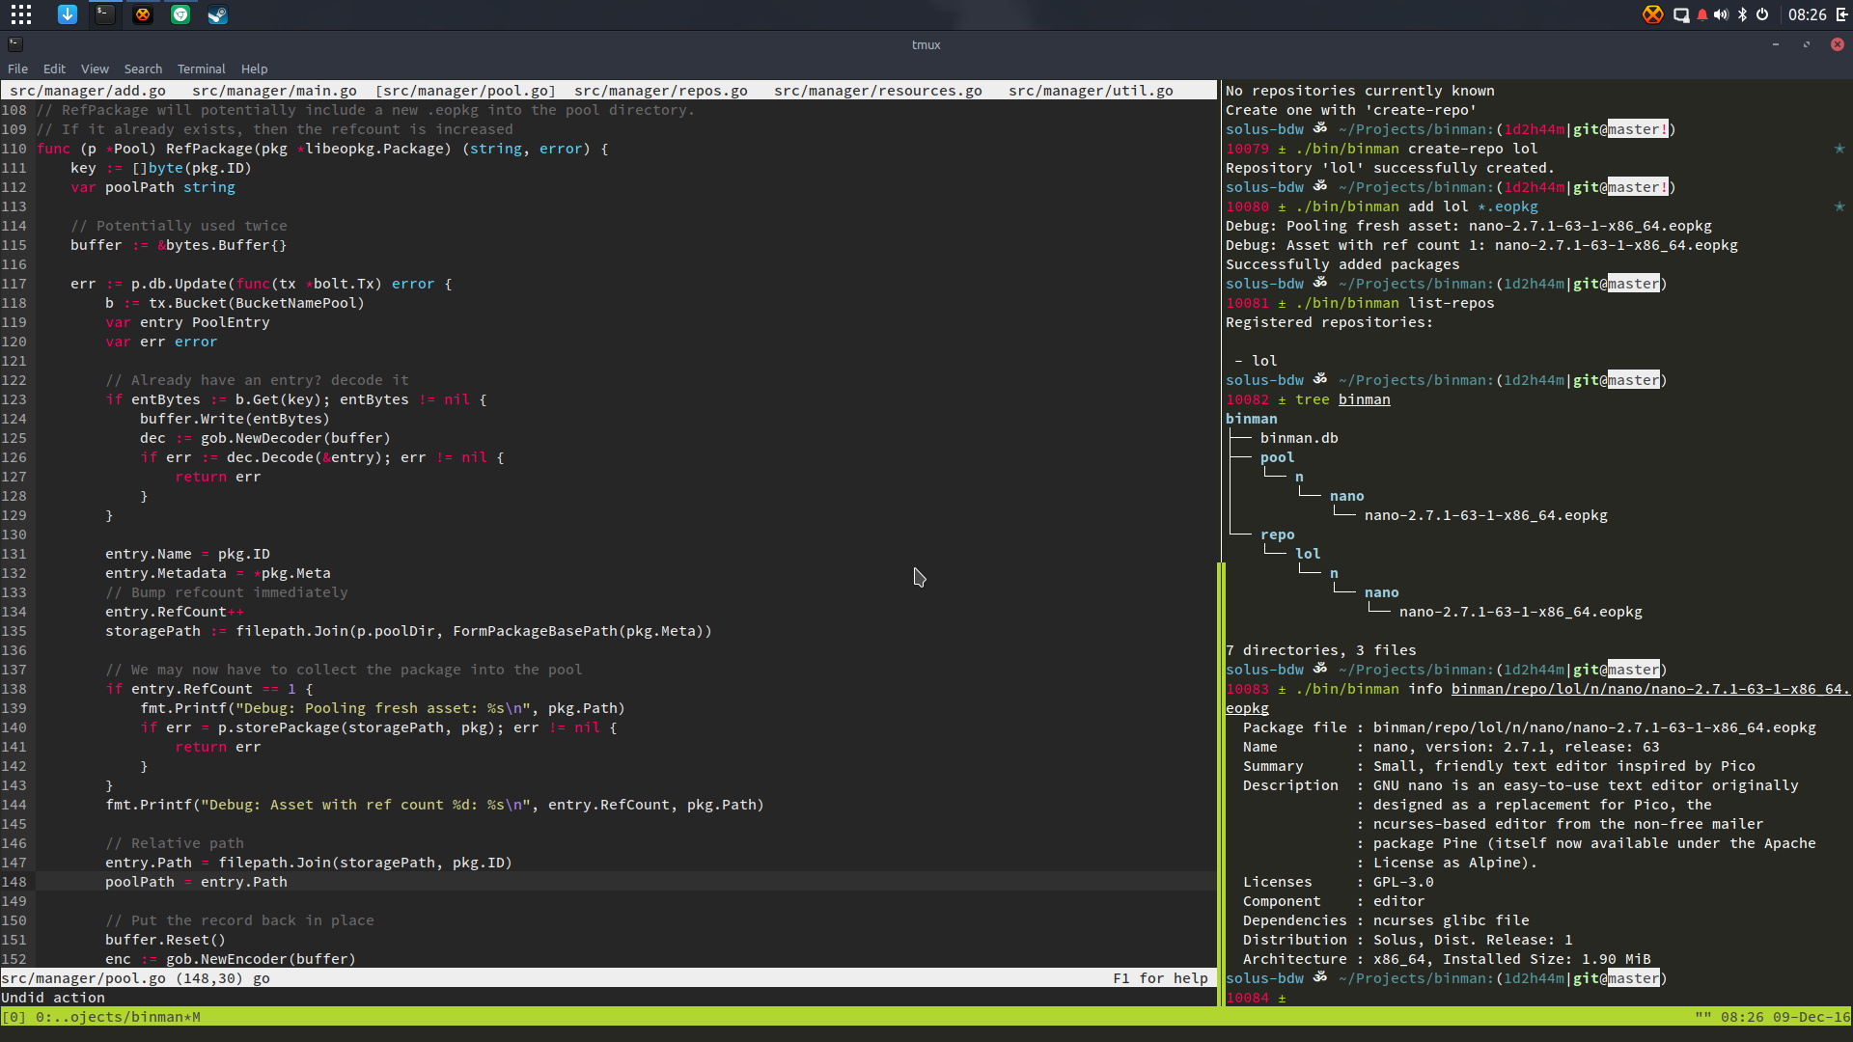Click the 'F1 for help' status hint
This screenshot has height=1042, width=1853.
coord(1160,978)
